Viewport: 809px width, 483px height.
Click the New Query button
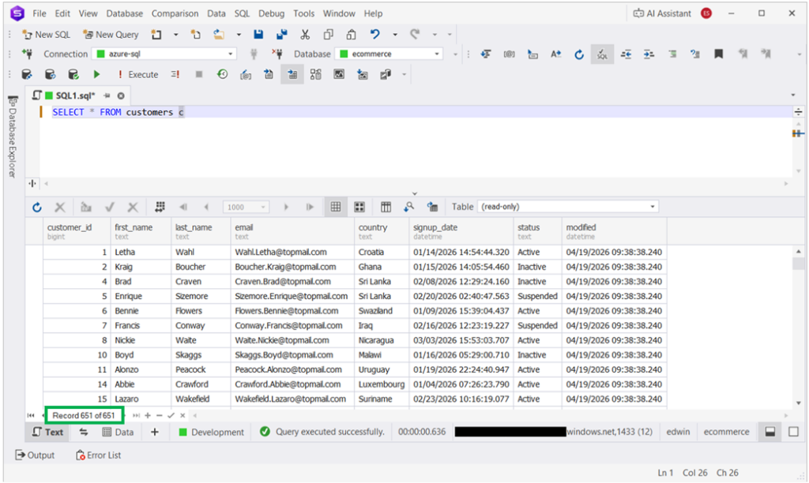(x=111, y=35)
